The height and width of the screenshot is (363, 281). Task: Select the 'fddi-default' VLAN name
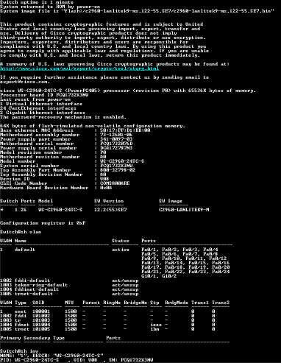click(32, 281)
